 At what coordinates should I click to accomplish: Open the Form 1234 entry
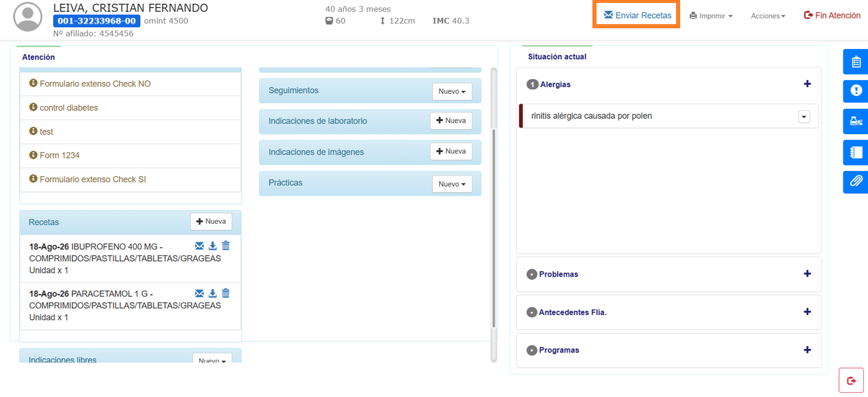tap(131, 156)
